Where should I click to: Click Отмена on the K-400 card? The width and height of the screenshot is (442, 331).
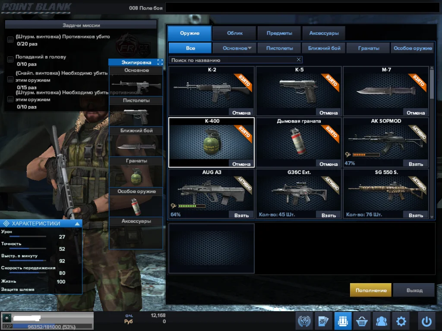pyautogui.click(x=241, y=164)
